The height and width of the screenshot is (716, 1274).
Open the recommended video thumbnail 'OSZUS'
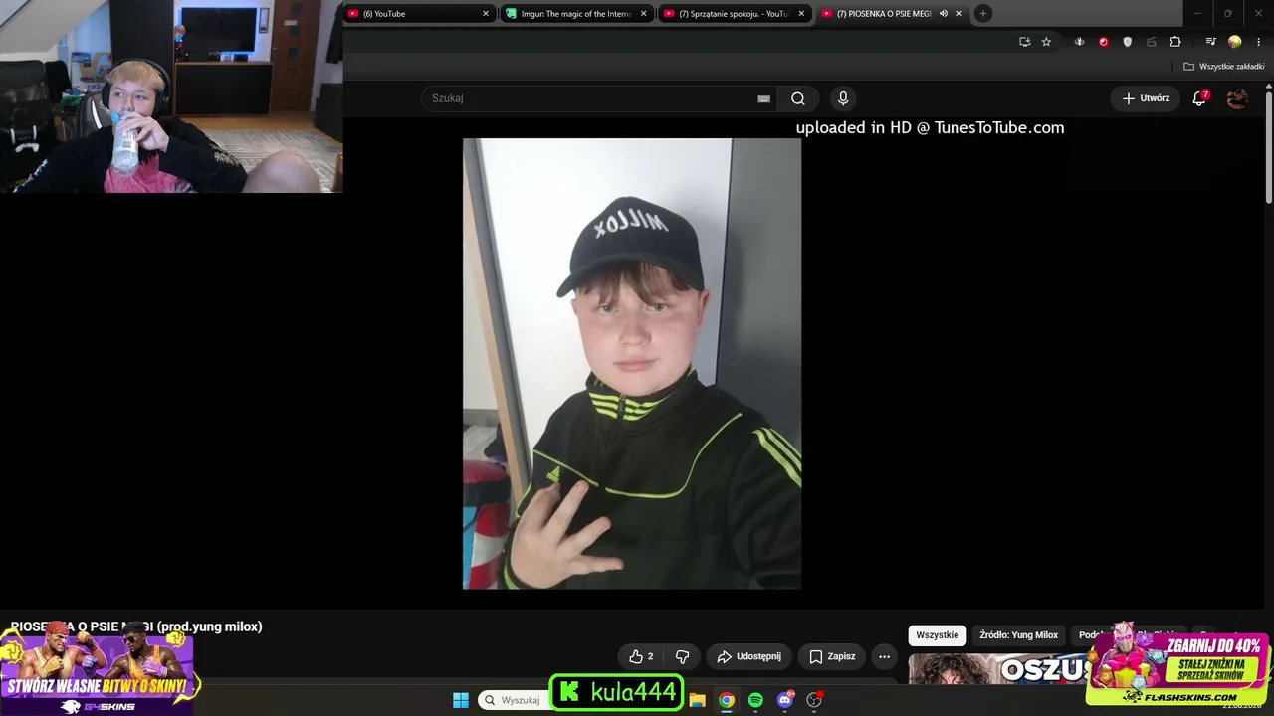(x=1000, y=668)
